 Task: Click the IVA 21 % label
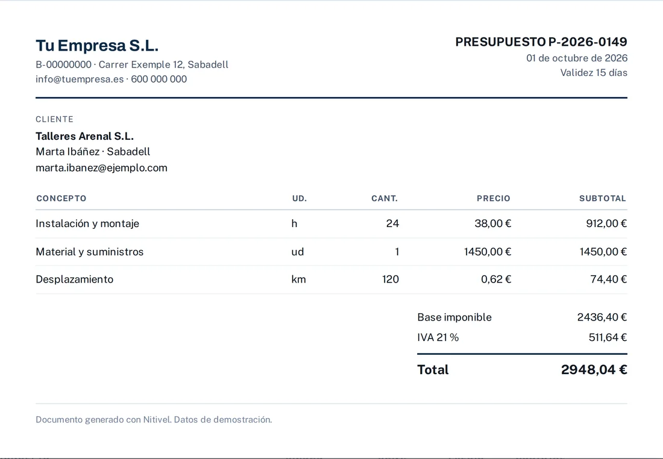click(x=438, y=337)
